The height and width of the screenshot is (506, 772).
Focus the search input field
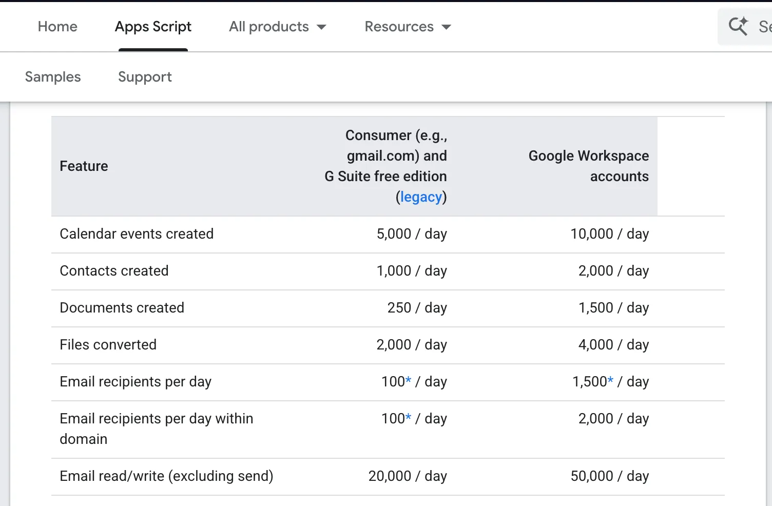click(764, 27)
